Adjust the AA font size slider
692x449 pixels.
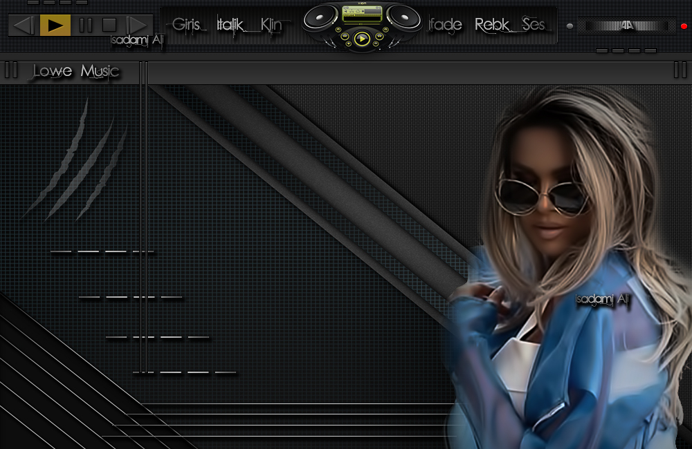click(626, 26)
